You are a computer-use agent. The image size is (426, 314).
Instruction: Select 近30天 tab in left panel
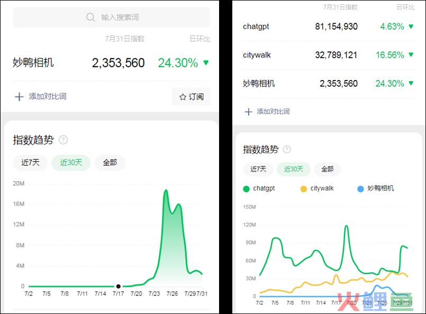(71, 163)
